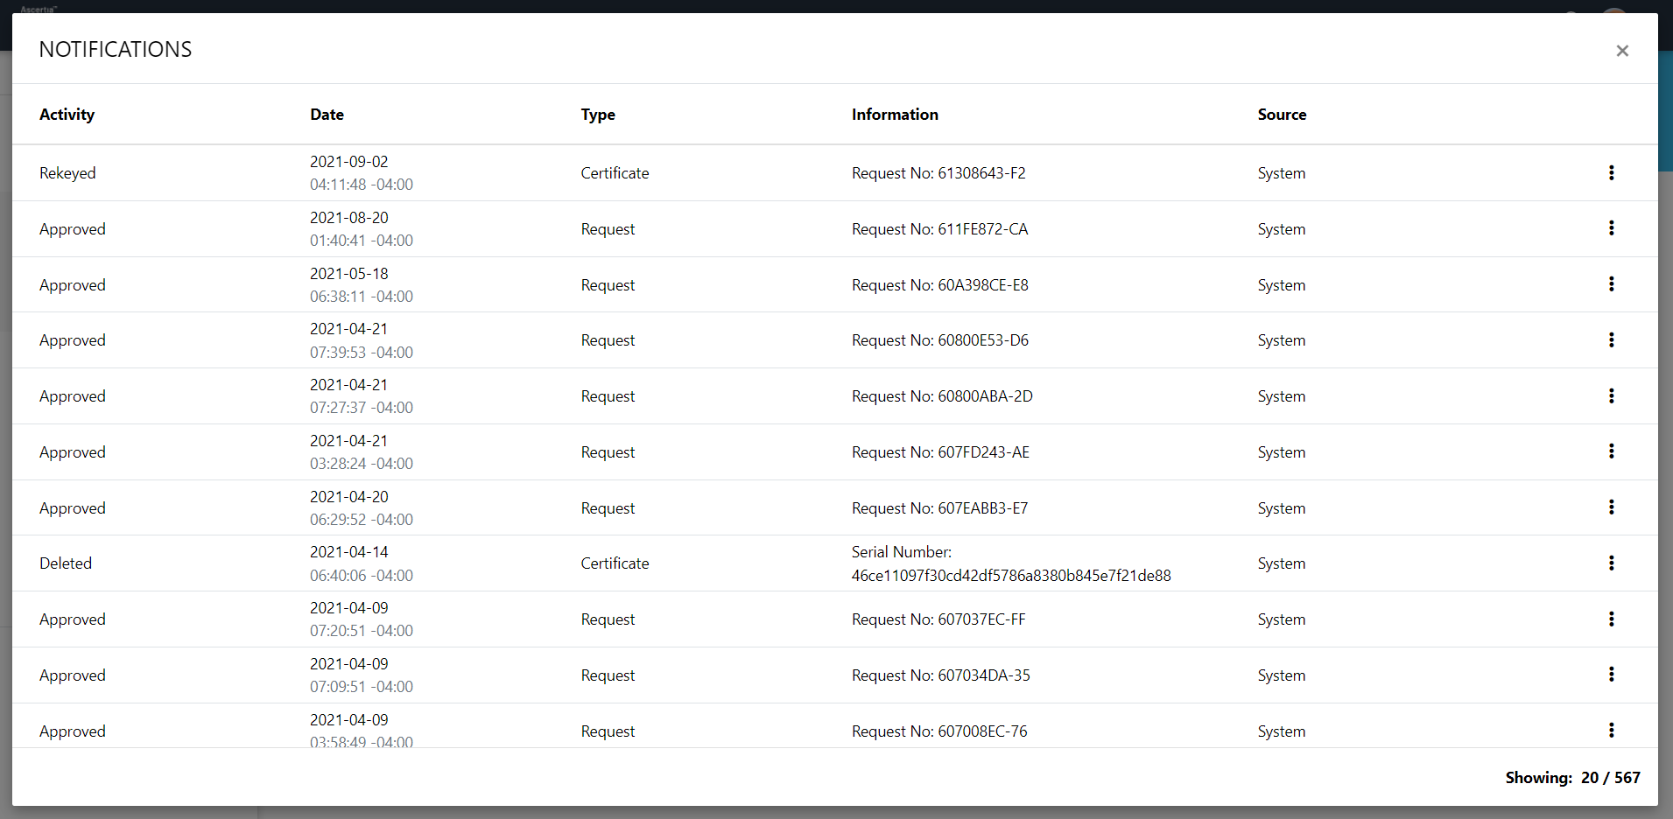1673x819 pixels.
Task: Click the Showing 20 / 567 counter
Action: point(1571,778)
